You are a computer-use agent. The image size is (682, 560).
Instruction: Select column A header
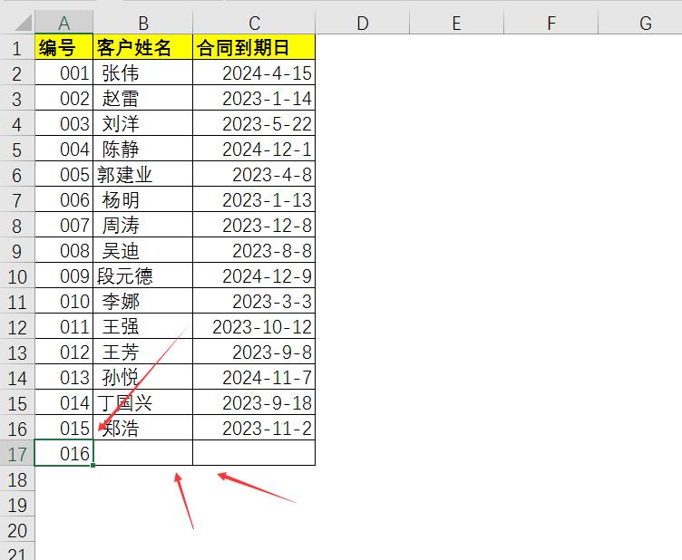pos(63,23)
